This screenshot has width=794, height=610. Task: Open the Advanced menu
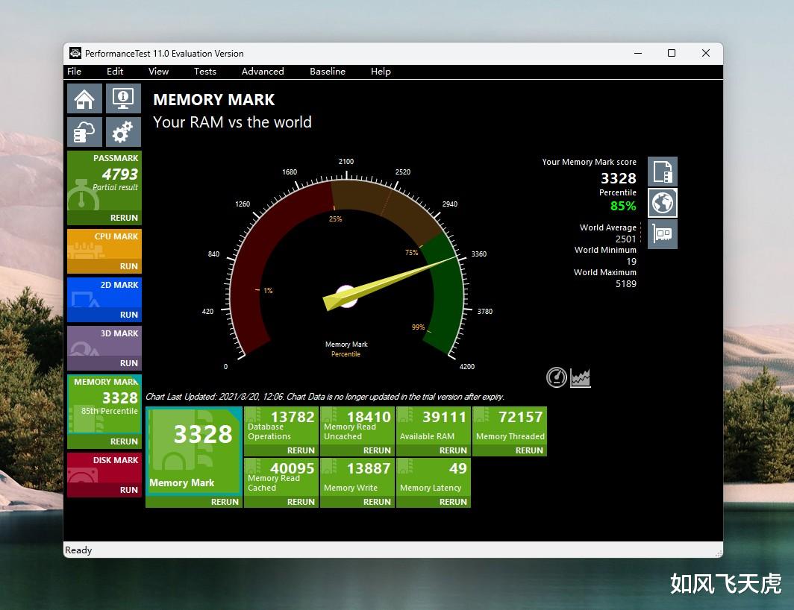coord(263,72)
